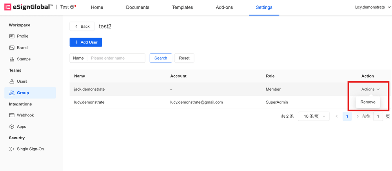
Task: Click the help icon beside Test
Action: (72, 7)
